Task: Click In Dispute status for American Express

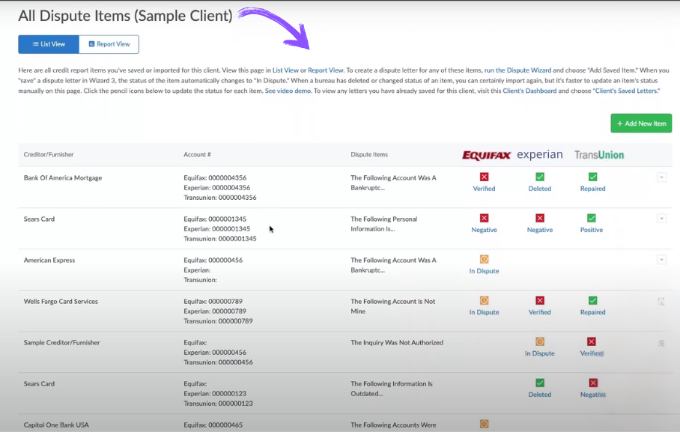Action: pos(484,271)
